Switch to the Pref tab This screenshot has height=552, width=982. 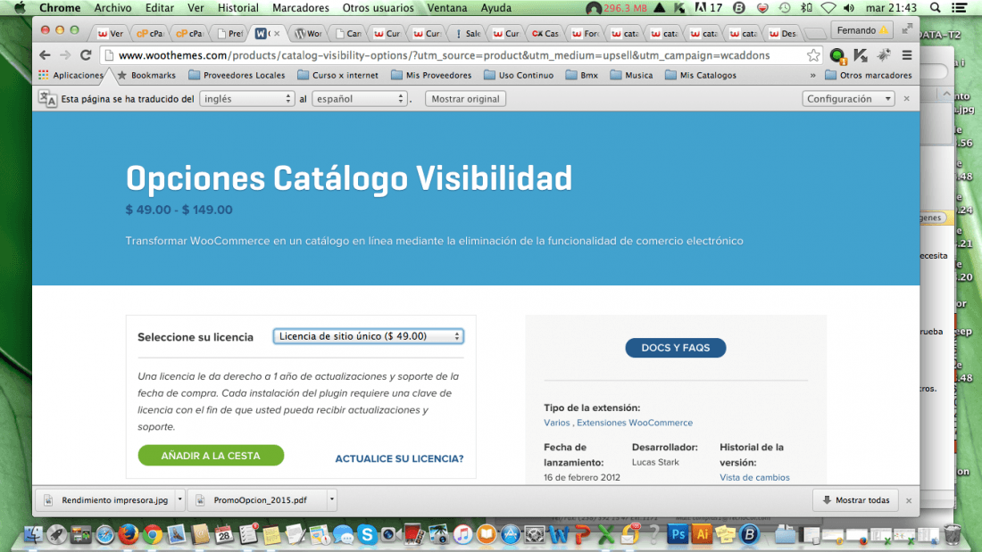[x=229, y=33]
